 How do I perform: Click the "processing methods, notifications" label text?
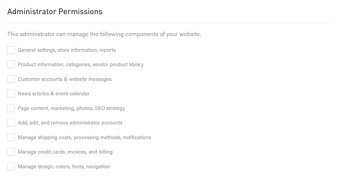(x=112, y=137)
